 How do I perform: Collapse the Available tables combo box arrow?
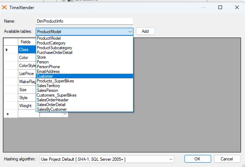click(x=130, y=32)
